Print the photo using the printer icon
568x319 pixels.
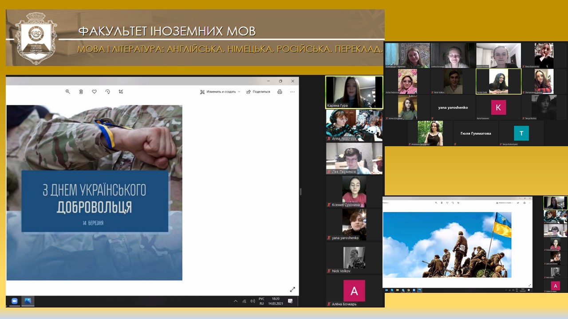tap(280, 92)
